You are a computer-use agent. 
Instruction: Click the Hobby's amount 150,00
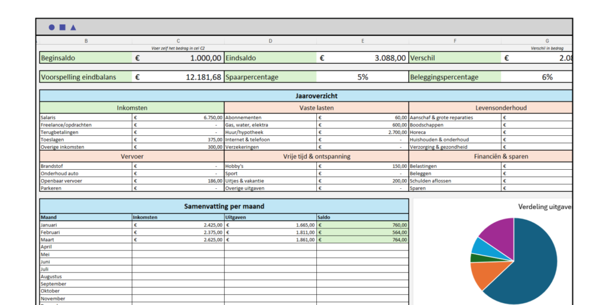363,166
